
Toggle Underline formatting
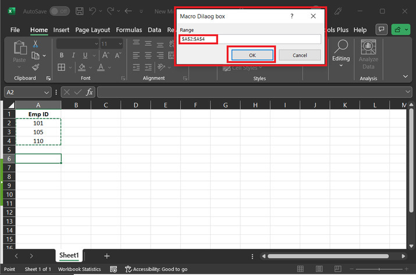click(x=85, y=55)
